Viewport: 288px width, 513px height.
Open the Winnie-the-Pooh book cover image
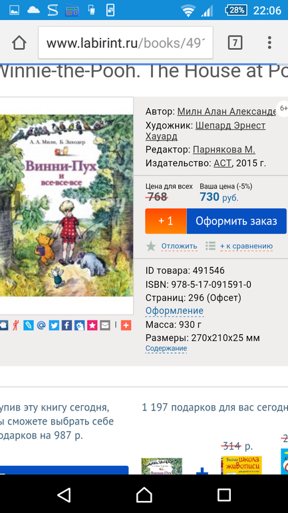[67, 205]
